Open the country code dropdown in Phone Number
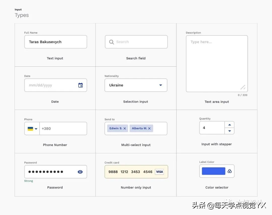 tap(31, 128)
